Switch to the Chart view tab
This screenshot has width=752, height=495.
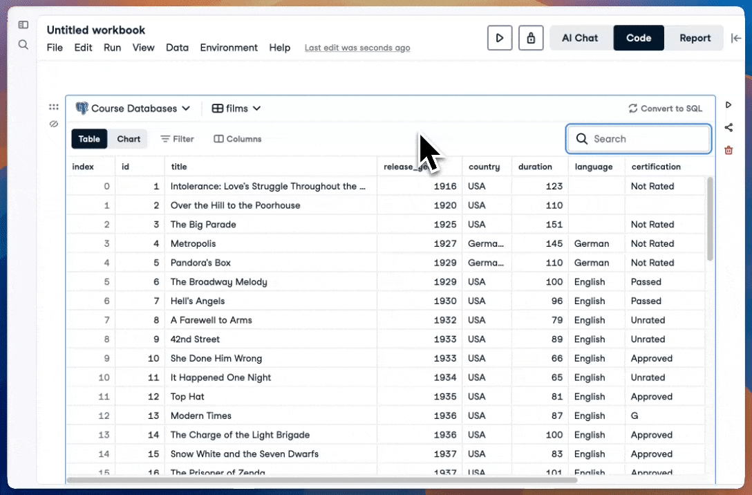(129, 139)
